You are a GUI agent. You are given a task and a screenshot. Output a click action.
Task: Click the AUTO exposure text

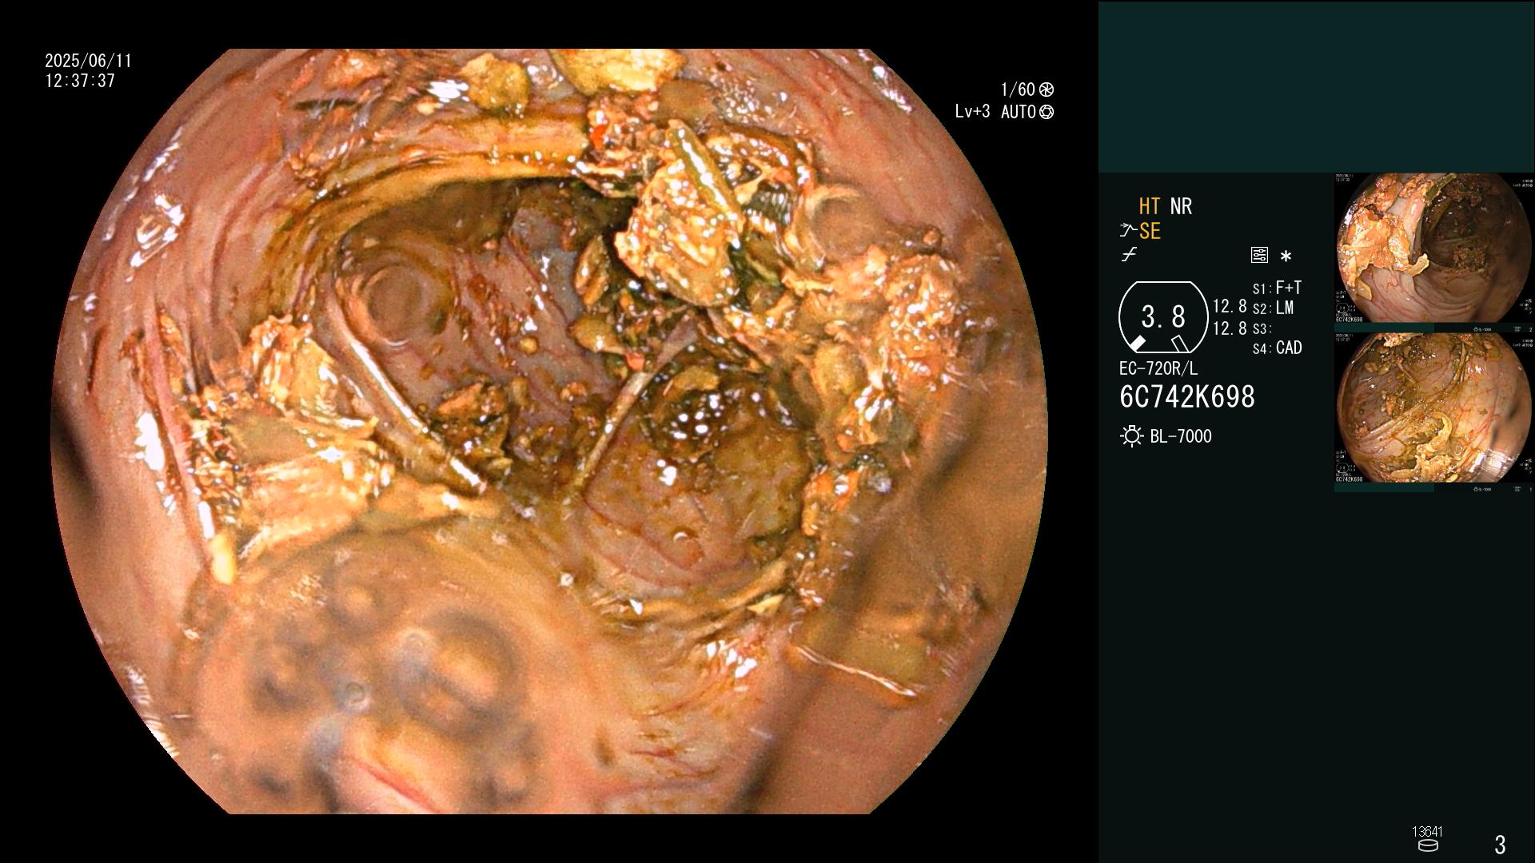coord(1019,112)
